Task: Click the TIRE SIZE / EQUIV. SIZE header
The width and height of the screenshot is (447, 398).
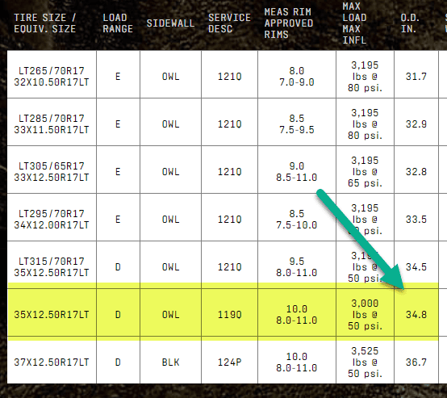Action: click(45, 23)
